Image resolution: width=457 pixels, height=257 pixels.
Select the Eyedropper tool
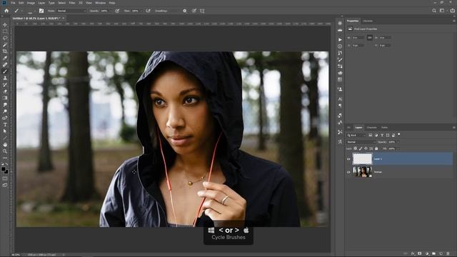pos(5,59)
